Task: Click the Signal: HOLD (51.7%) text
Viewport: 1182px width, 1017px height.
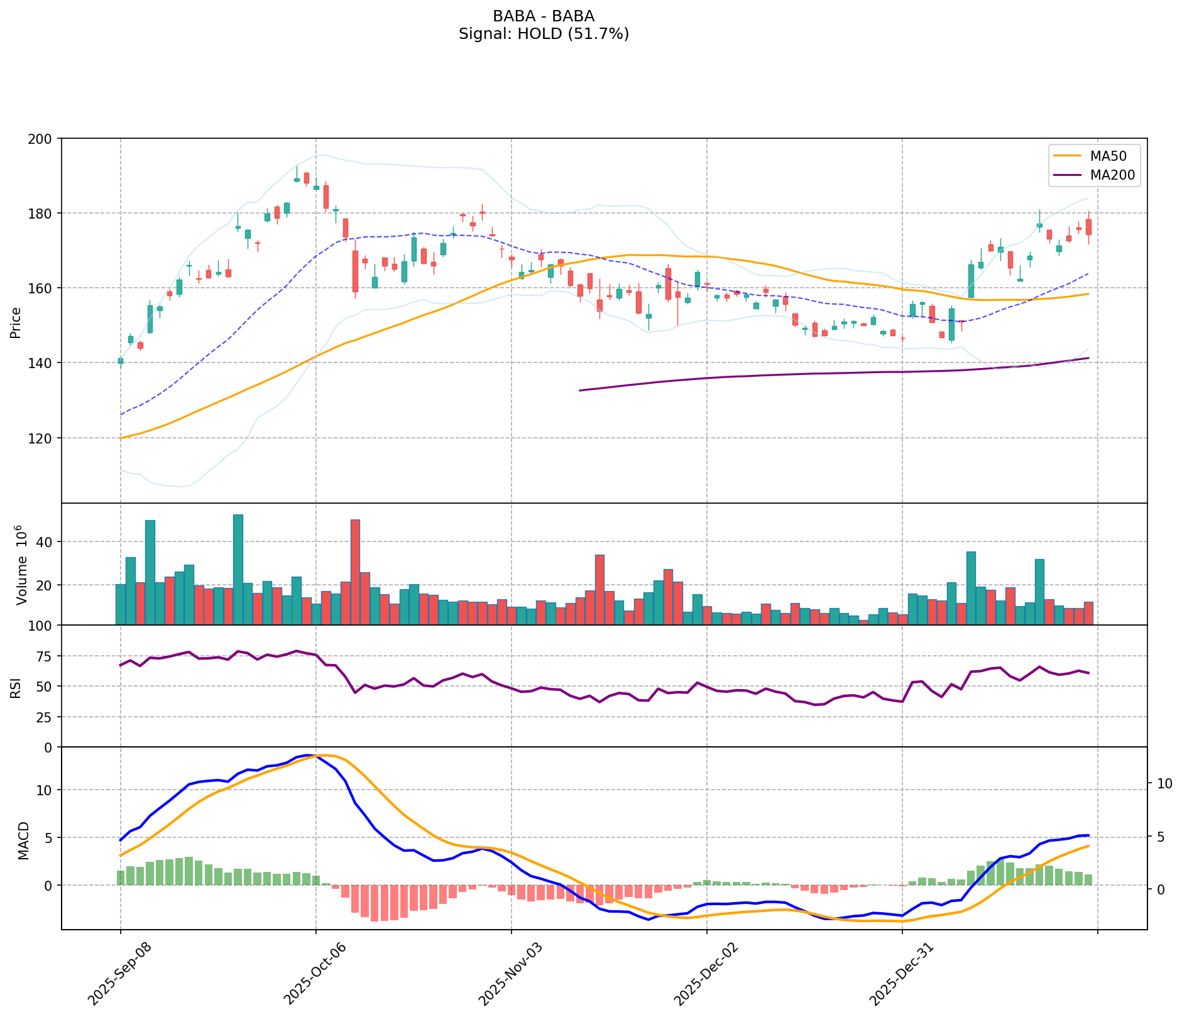Action: [x=544, y=34]
